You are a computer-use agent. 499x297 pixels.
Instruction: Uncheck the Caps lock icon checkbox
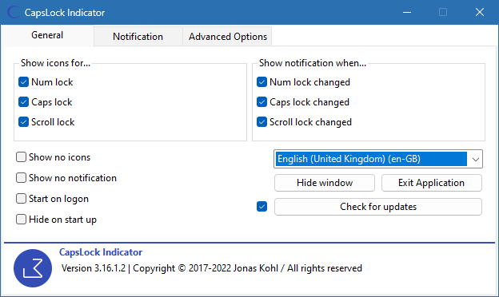(x=23, y=102)
